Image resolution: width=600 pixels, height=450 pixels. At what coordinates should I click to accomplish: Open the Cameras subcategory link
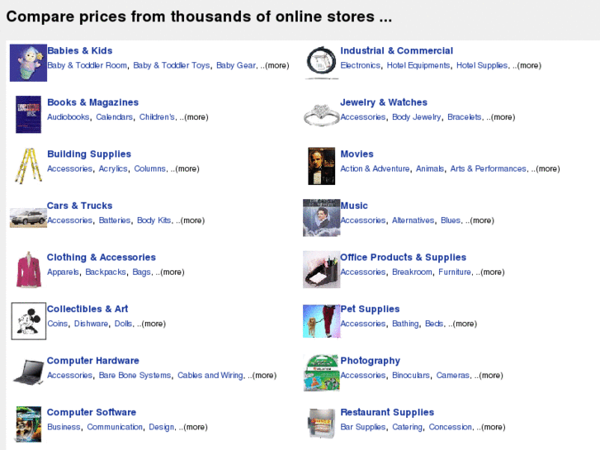(452, 376)
